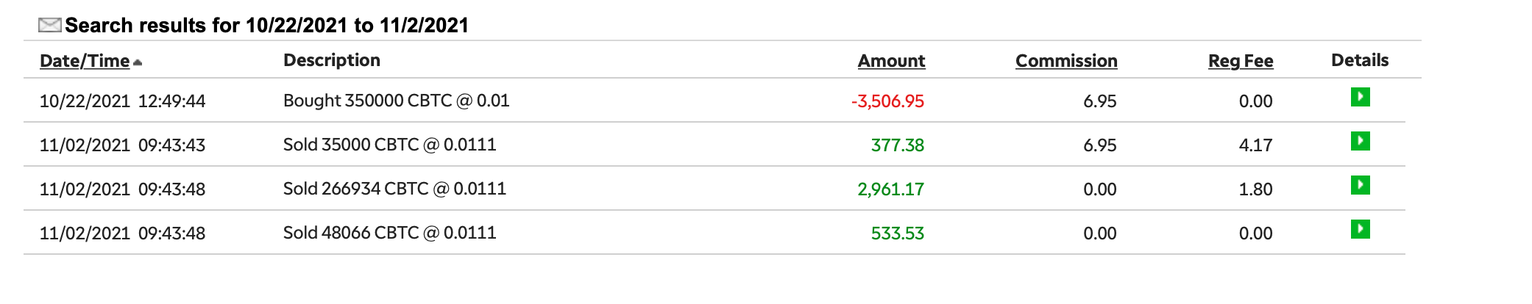The height and width of the screenshot is (304, 1532).
Task: Click the 4.17 Reg Fee value
Action: (1255, 145)
